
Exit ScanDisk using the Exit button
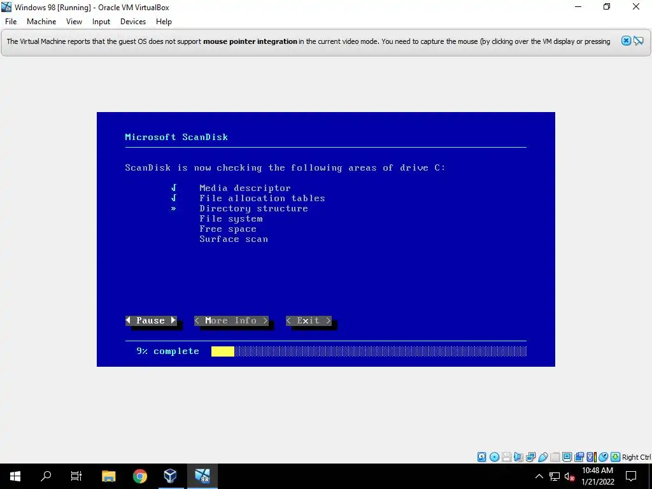(309, 321)
